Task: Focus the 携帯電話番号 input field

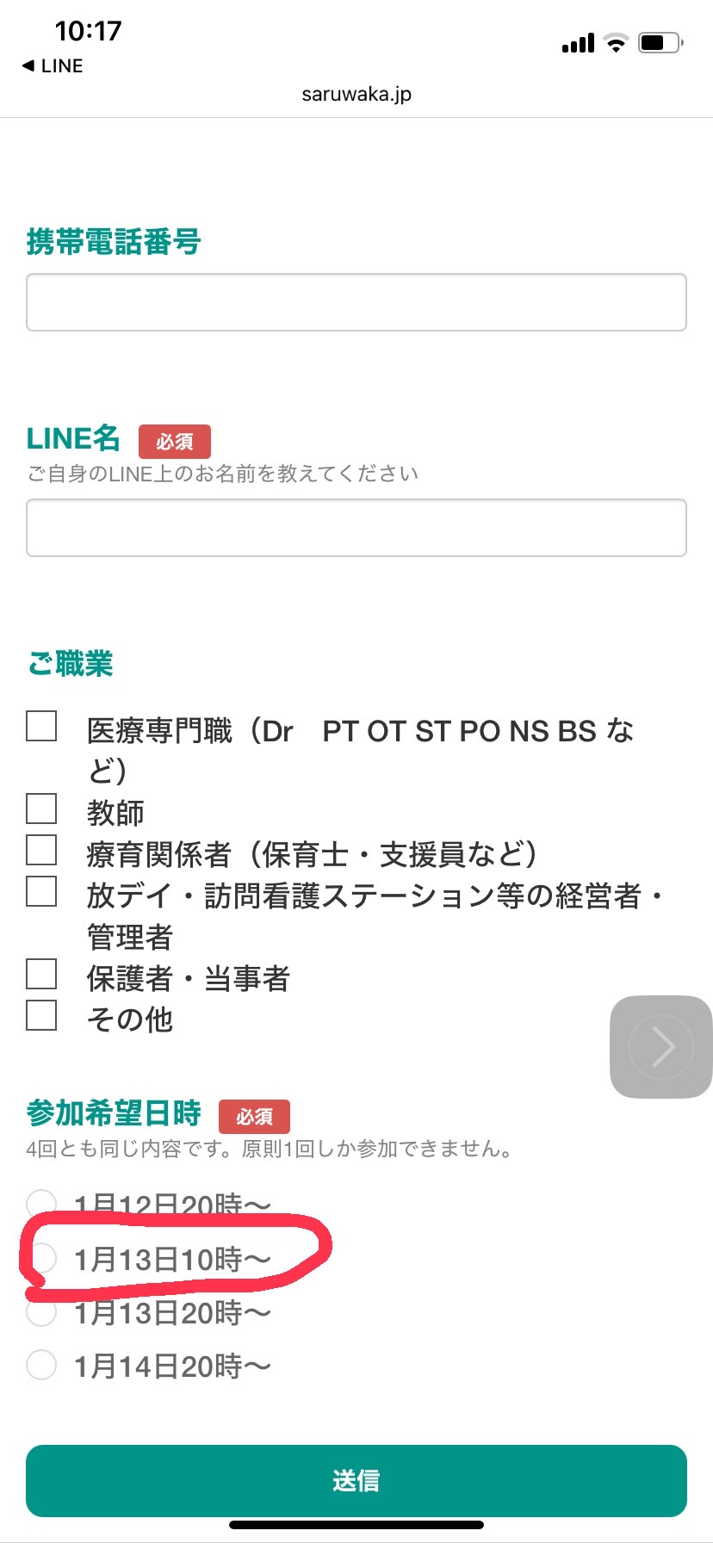Action: 356,302
